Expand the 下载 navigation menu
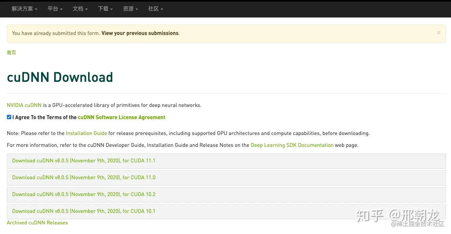The height and width of the screenshot is (234, 451). pos(105,9)
